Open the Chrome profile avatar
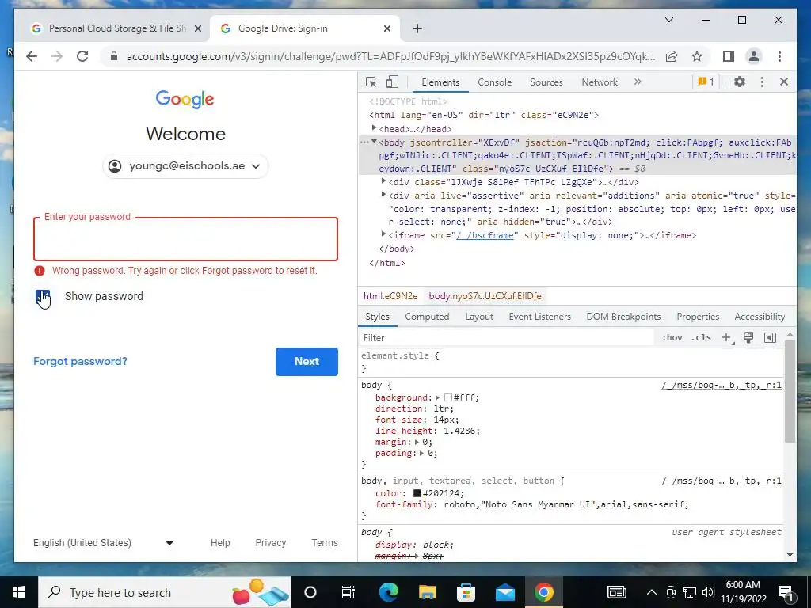The width and height of the screenshot is (811, 608). [x=754, y=56]
